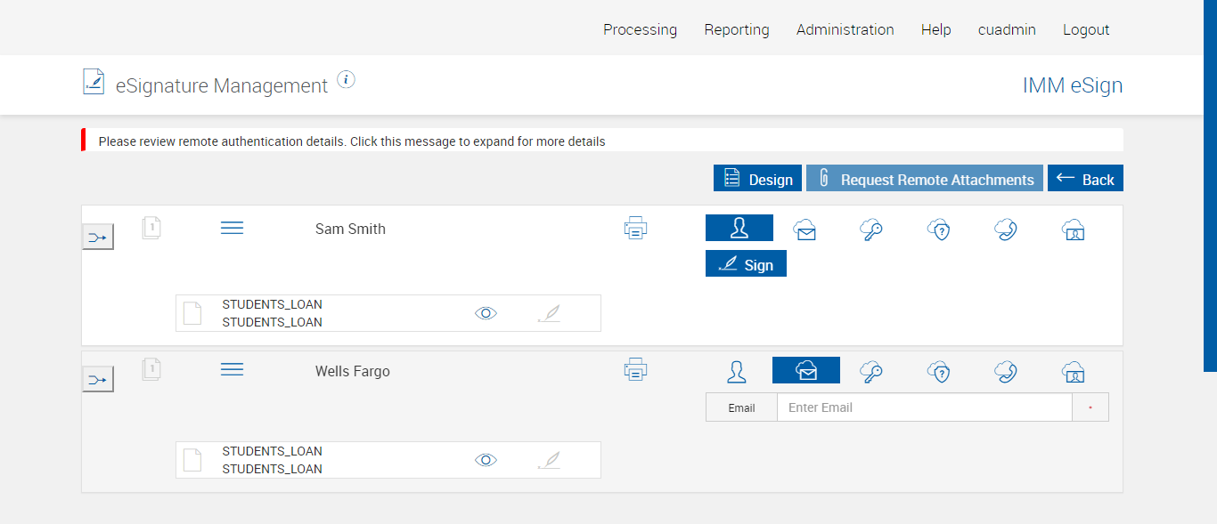View Wells Fargo's STUDENTS_LOAN document via eye icon
The width and height of the screenshot is (1217, 524).
pos(486,460)
